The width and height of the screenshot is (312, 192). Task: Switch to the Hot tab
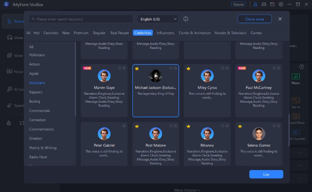[36, 33]
